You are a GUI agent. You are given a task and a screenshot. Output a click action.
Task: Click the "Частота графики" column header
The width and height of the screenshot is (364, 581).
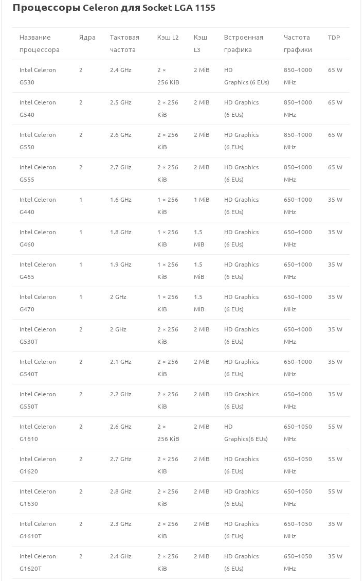click(298, 44)
